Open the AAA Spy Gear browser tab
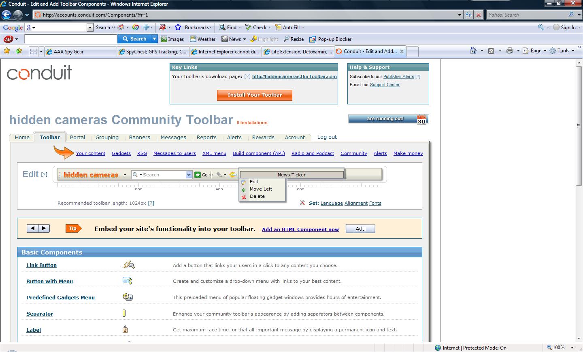 point(81,51)
